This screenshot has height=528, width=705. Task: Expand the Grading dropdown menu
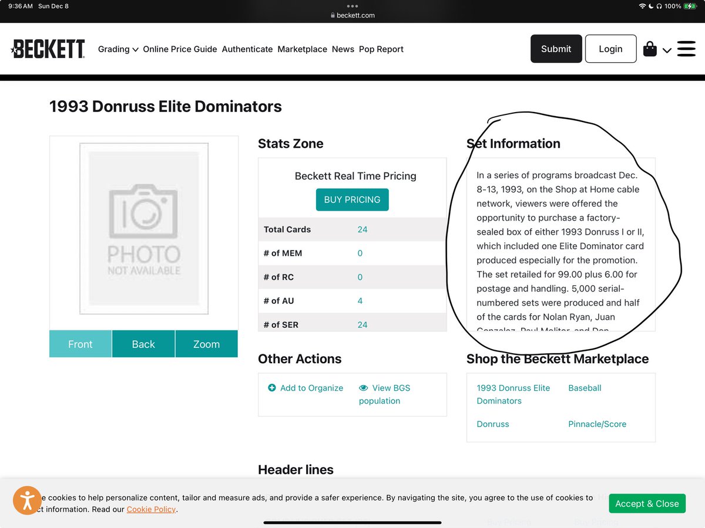tap(118, 49)
